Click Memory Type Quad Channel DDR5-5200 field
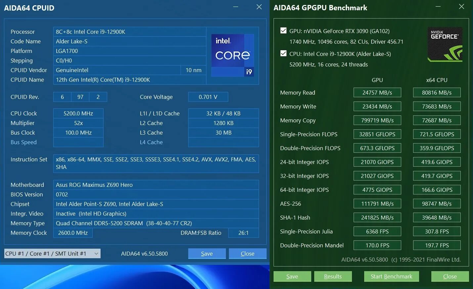The width and height of the screenshot is (473, 289). click(x=156, y=223)
